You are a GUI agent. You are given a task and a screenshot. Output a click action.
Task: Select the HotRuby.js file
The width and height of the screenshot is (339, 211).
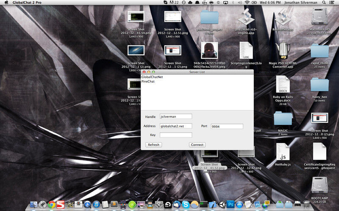pyautogui.click(x=283, y=151)
